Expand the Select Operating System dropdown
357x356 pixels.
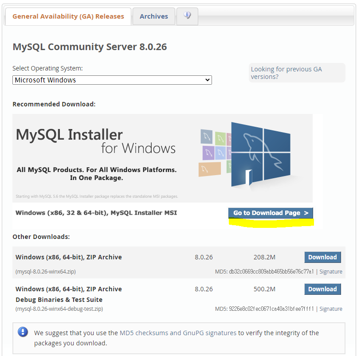(x=112, y=80)
